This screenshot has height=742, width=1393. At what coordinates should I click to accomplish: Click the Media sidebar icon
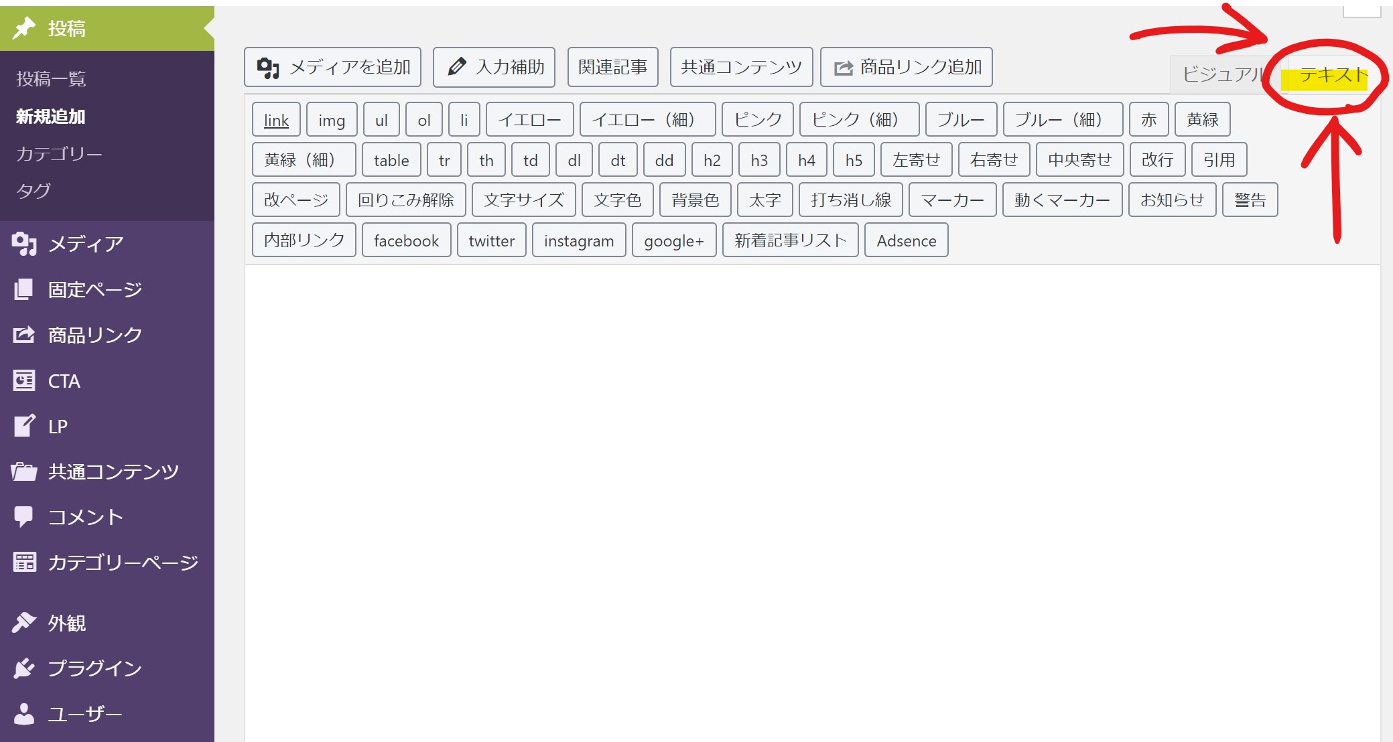[24, 244]
